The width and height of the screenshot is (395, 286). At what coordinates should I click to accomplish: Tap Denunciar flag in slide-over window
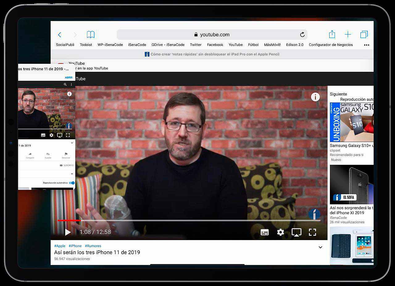(66, 155)
